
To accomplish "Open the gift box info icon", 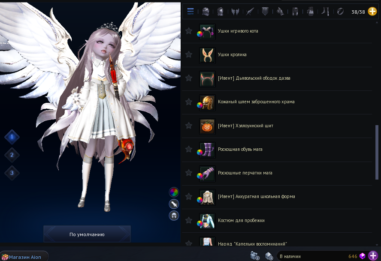I will pos(255,256).
